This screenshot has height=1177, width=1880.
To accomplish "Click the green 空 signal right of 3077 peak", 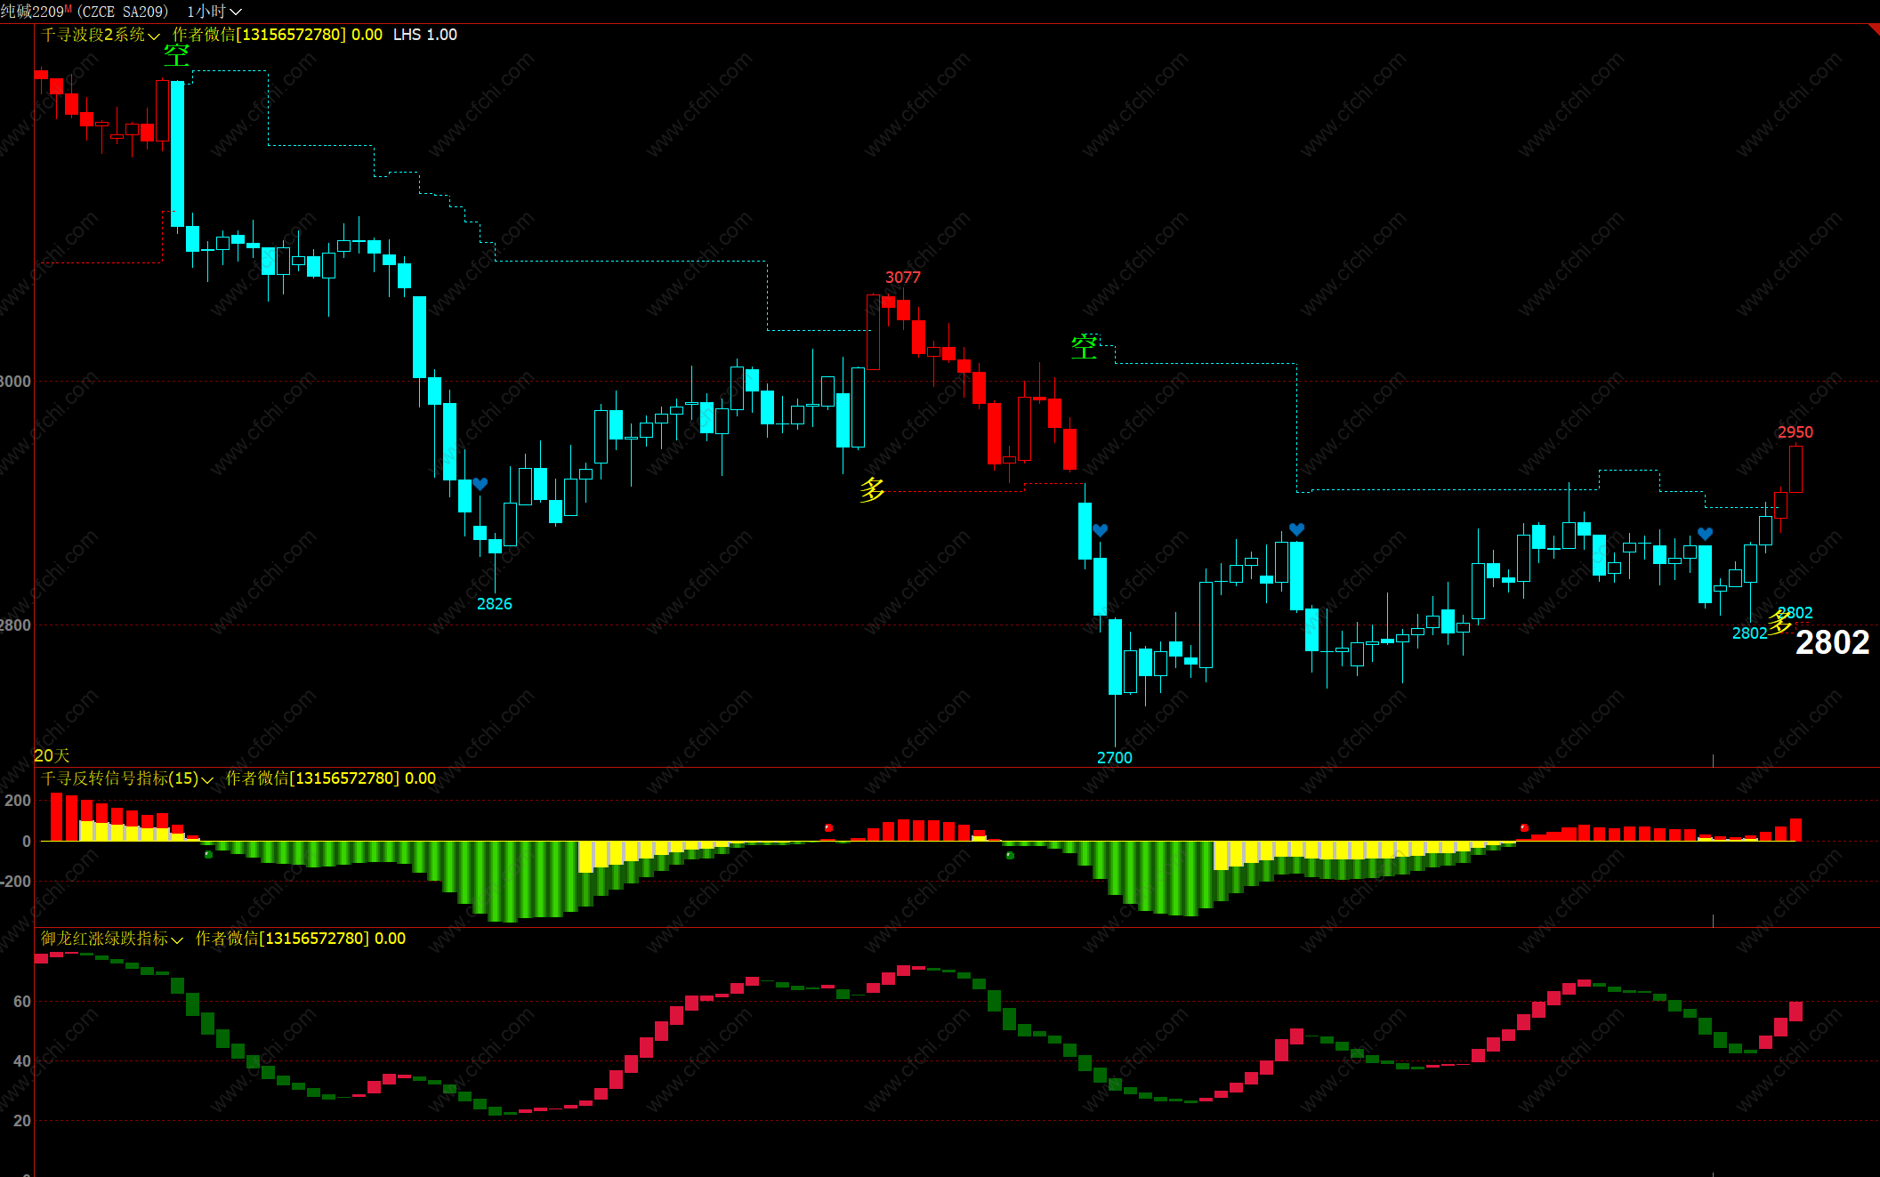I will pos(1084,347).
